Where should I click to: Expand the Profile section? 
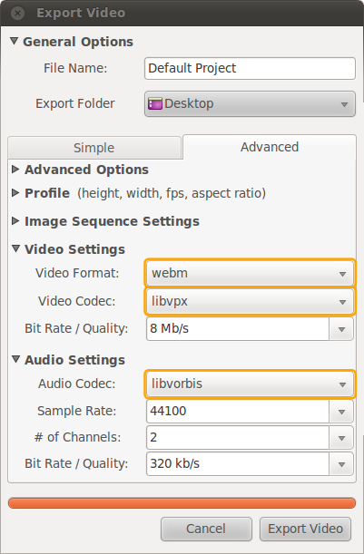coord(15,193)
